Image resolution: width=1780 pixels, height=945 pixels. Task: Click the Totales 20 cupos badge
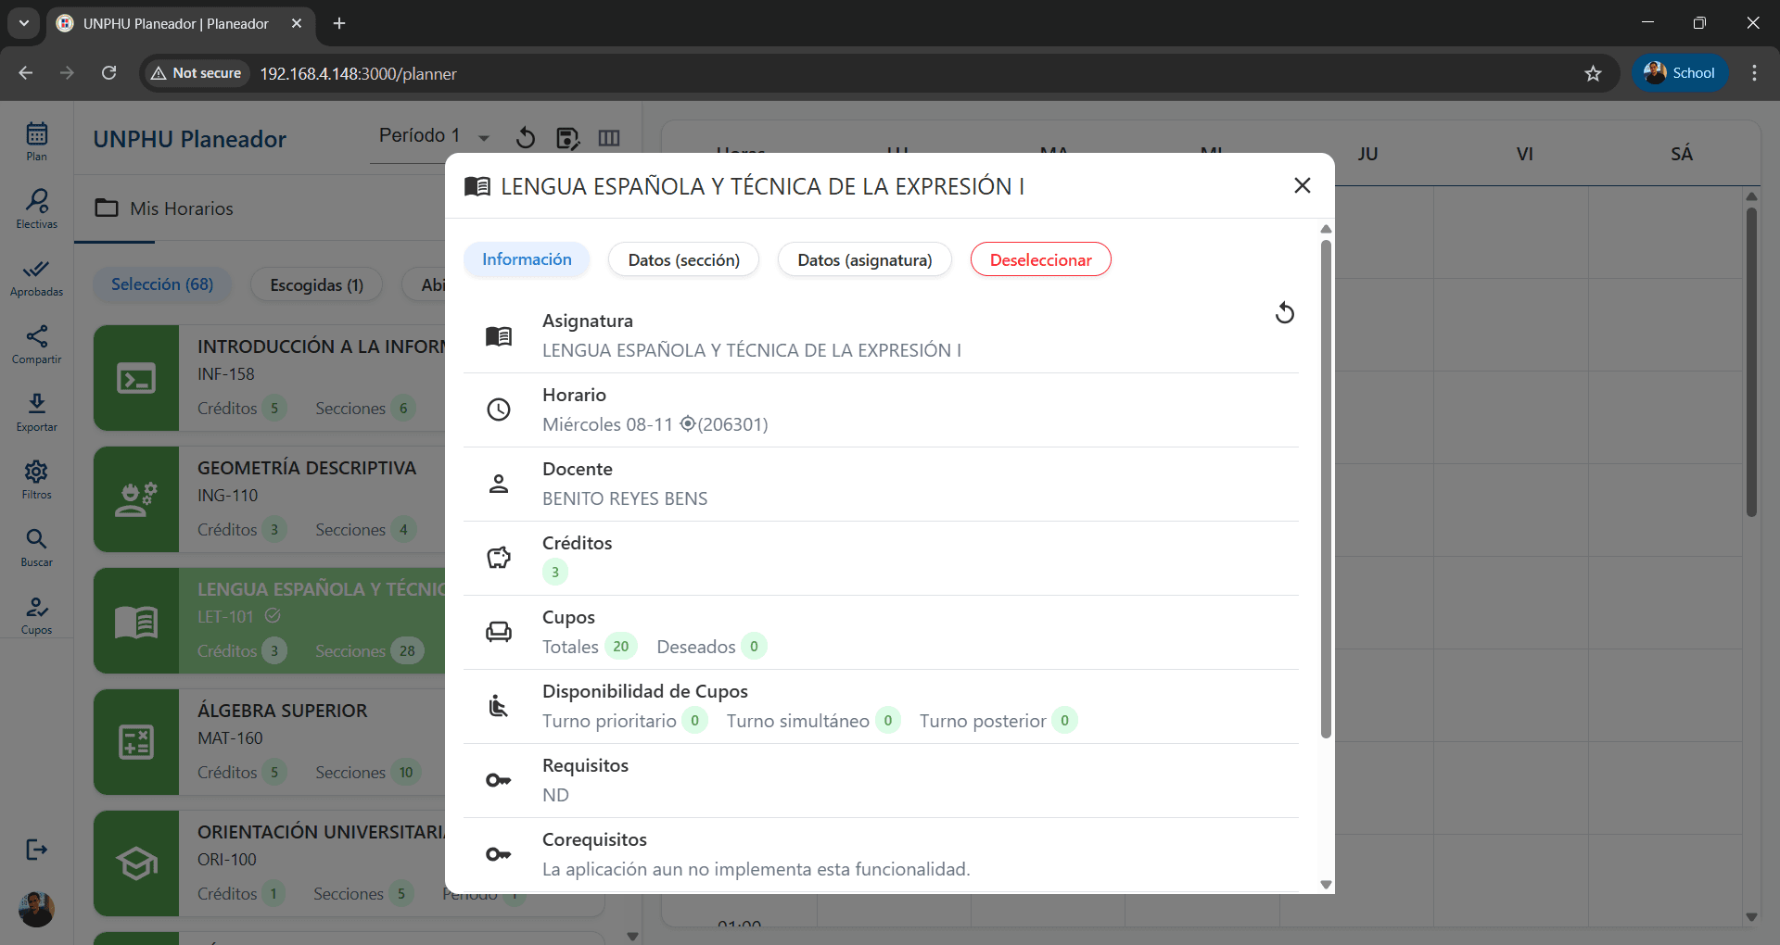point(620,647)
